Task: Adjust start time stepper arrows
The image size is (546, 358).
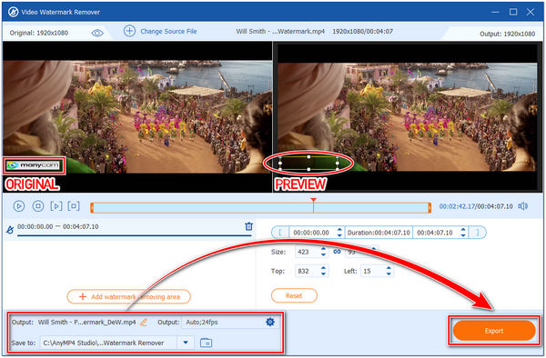Action: point(339,233)
